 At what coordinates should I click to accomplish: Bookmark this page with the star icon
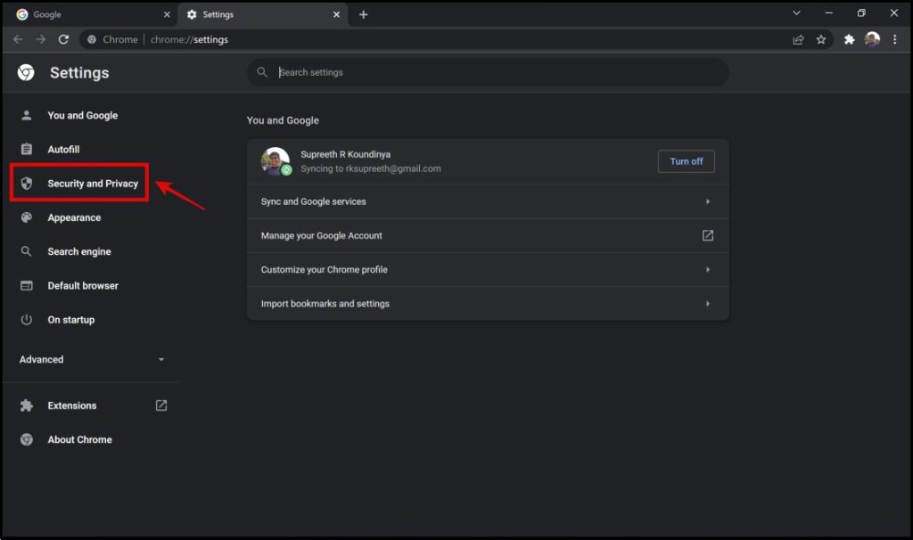tap(821, 39)
